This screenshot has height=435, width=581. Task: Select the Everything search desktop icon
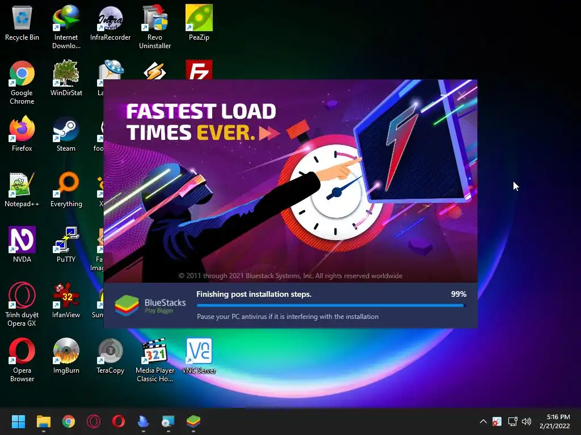pyautogui.click(x=66, y=189)
